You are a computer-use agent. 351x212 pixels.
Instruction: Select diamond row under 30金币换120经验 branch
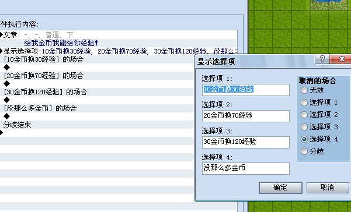pyautogui.click(x=97, y=100)
